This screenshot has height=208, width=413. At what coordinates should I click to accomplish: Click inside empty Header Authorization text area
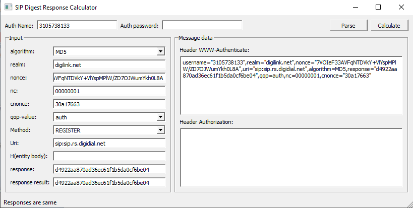[291, 158]
